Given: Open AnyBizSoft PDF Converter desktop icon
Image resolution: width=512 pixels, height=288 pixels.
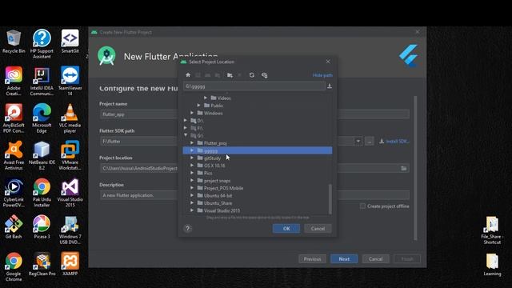Looking at the screenshot, I should [x=14, y=118].
